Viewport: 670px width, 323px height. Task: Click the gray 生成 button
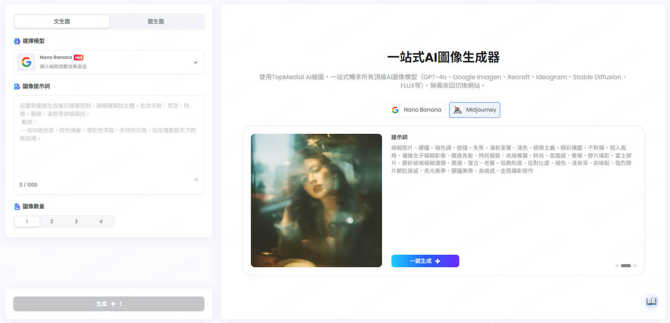(109, 304)
